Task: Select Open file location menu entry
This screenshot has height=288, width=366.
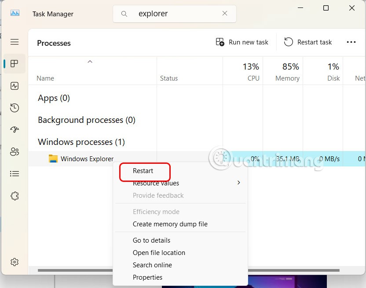Action: coord(159,253)
